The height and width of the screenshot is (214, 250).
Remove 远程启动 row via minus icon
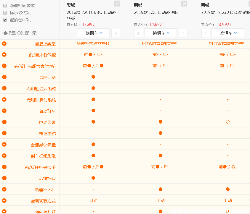pyautogui.click(x=4, y=77)
